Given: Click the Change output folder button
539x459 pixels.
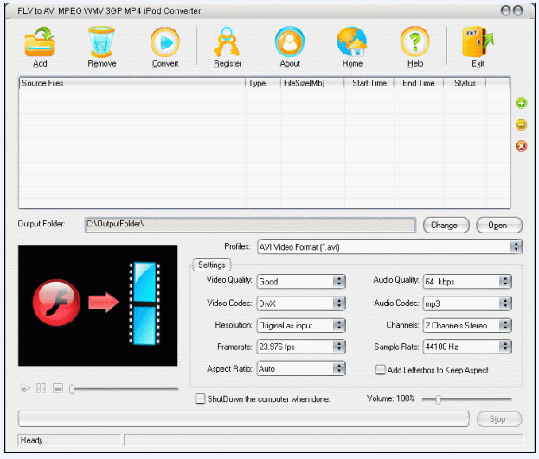Looking at the screenshot, I should pos(446,226).
